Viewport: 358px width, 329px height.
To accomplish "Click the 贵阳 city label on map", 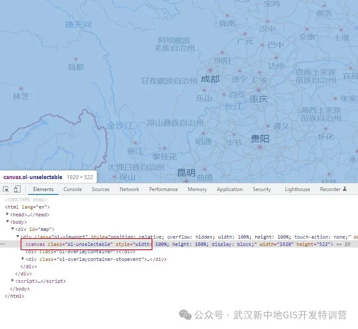I will 260,139.
